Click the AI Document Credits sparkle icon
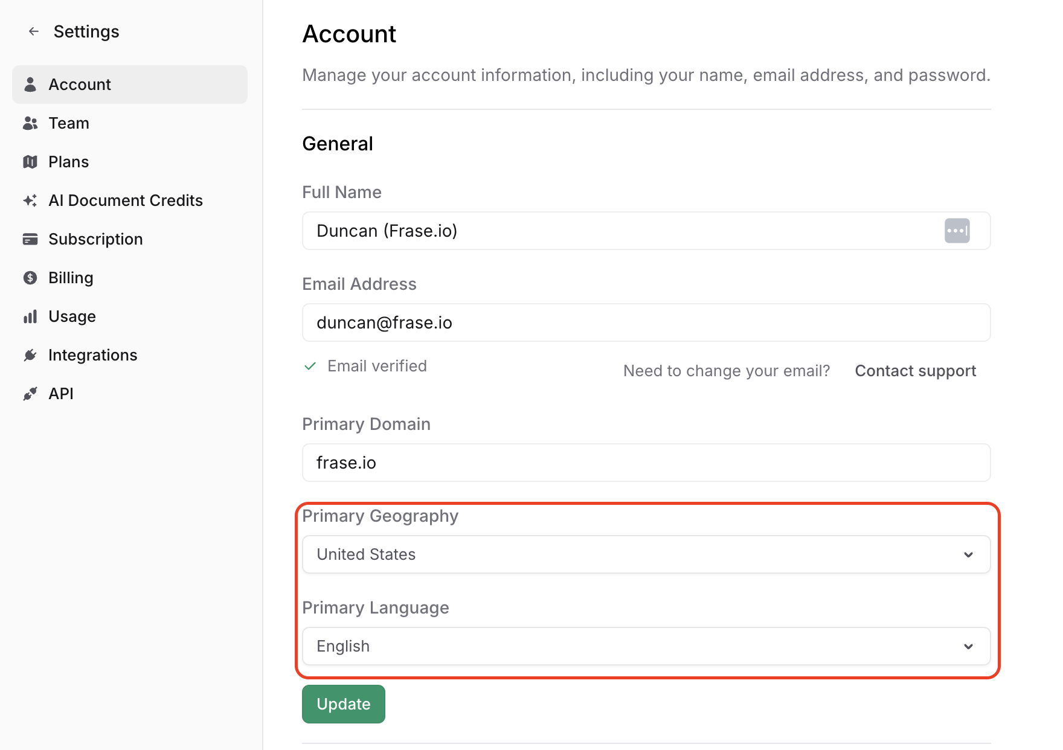 (x=30, y=200)
